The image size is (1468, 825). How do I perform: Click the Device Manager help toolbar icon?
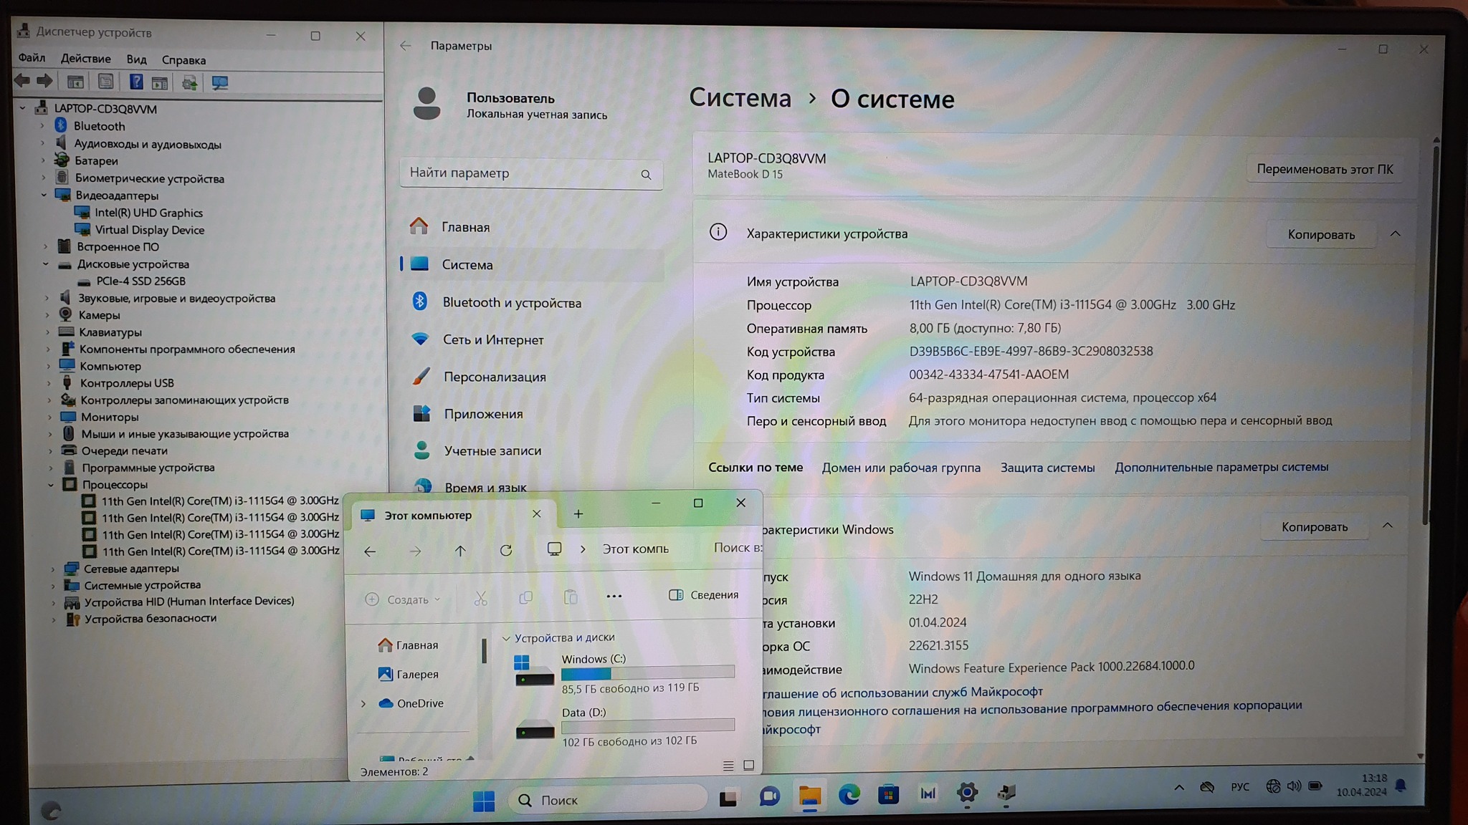pos(135,82)
